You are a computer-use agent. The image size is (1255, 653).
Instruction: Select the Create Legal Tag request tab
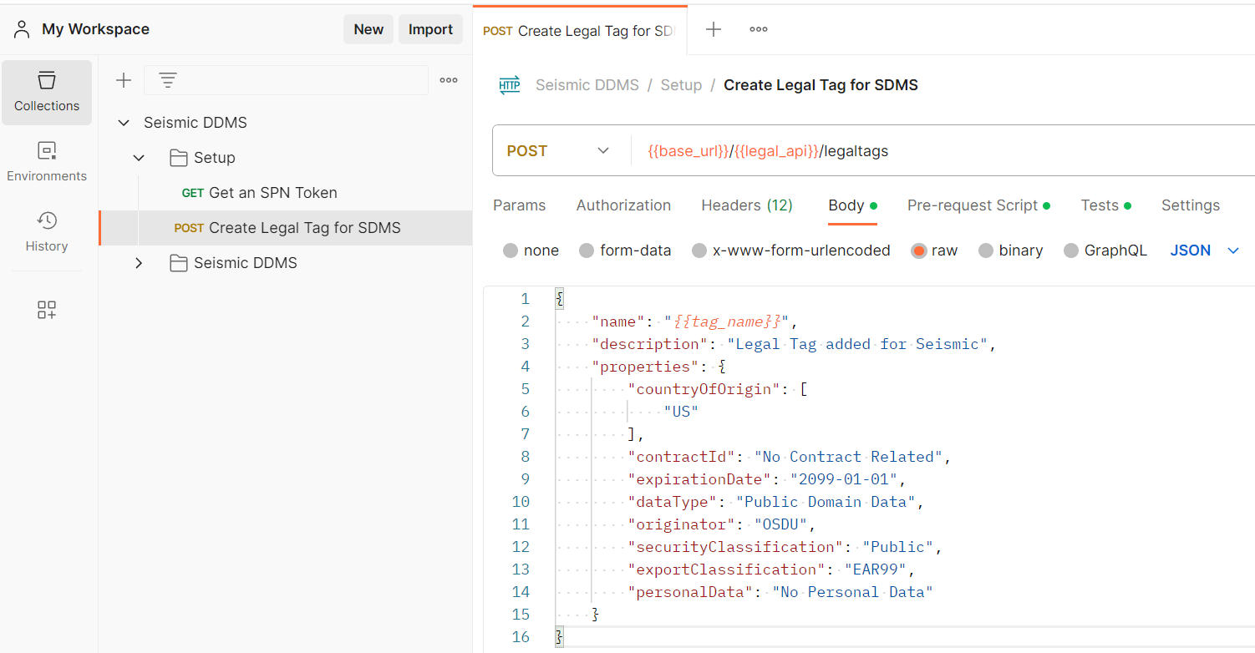pyautogui.click(x=580, y=31)
